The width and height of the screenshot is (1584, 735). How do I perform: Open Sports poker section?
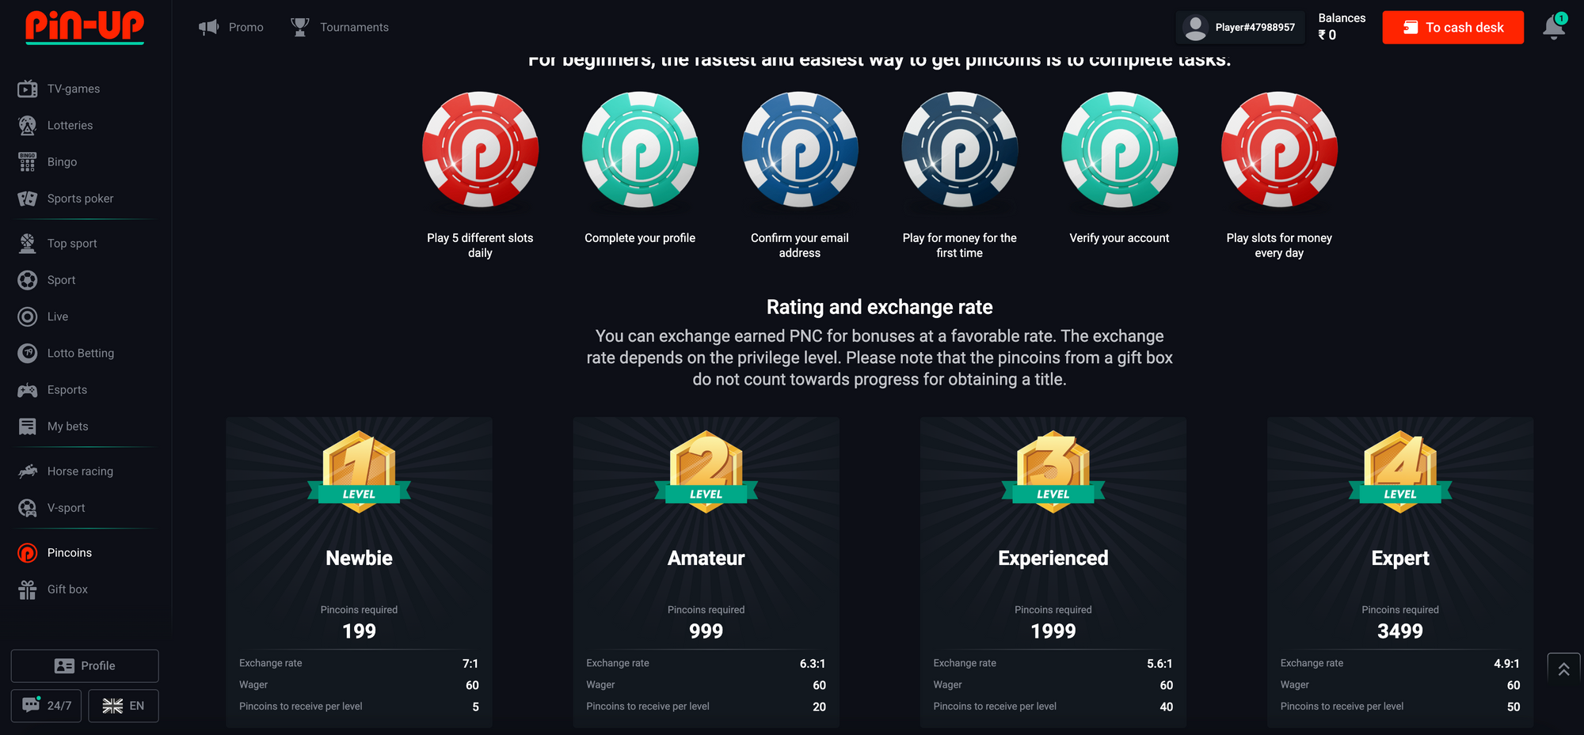click(80, 199)
